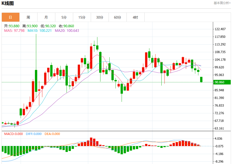Click the DIFF 0.000 indicator label

pos(34,134)
